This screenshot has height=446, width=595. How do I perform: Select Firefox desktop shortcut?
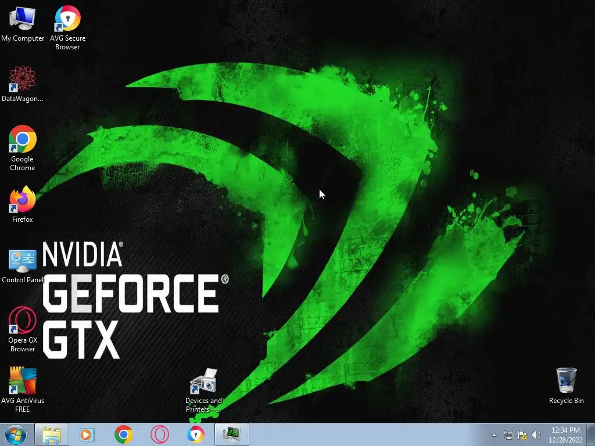coord(23,204)
